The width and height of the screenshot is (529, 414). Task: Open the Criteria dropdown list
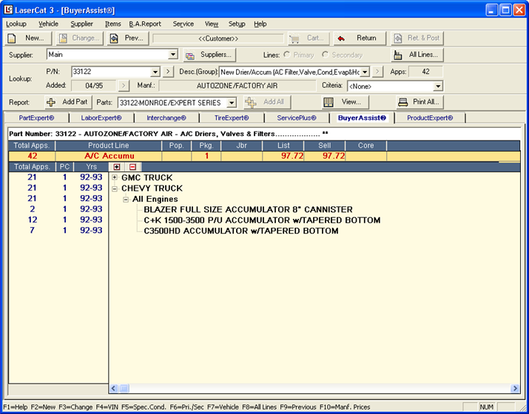tap(437, 86)
